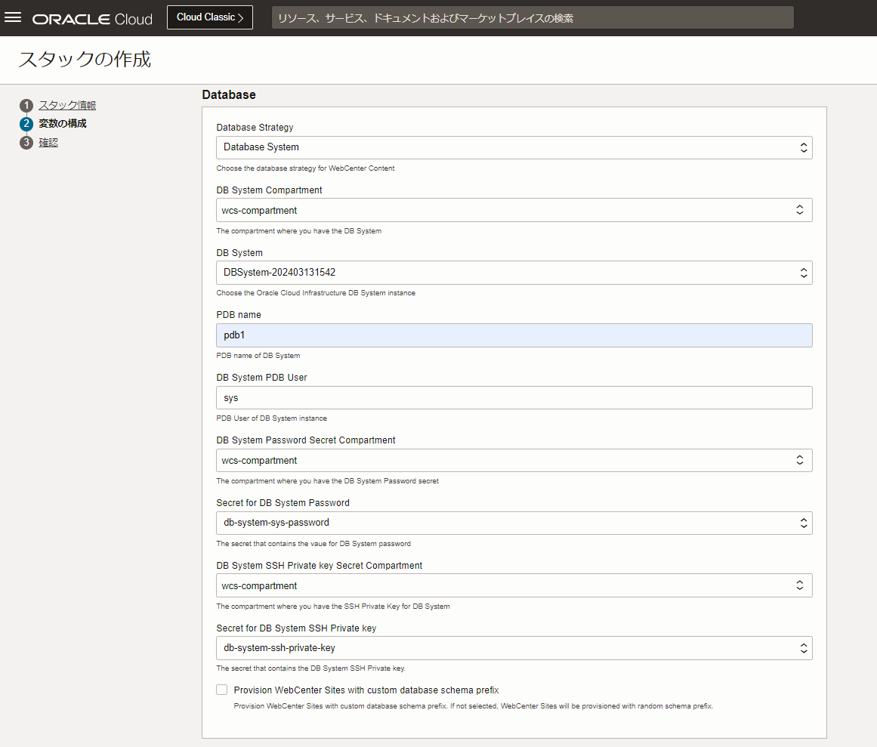Image resolution: width=877 pixels, height=747 pixels.
Task: Click SSH key Secret Compartment dropdown arrows
Action: [800, 585]
